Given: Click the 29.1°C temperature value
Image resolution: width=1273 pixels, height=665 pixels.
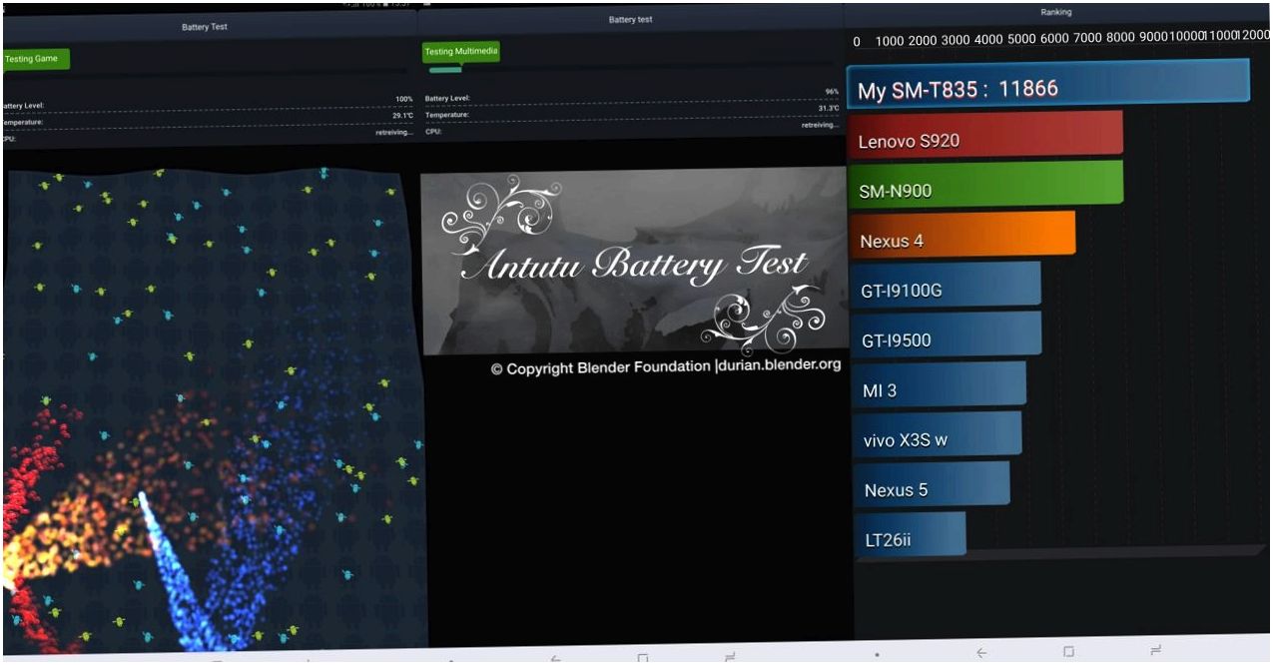Looking at the screenshot, I should click(x=401, y=116).
